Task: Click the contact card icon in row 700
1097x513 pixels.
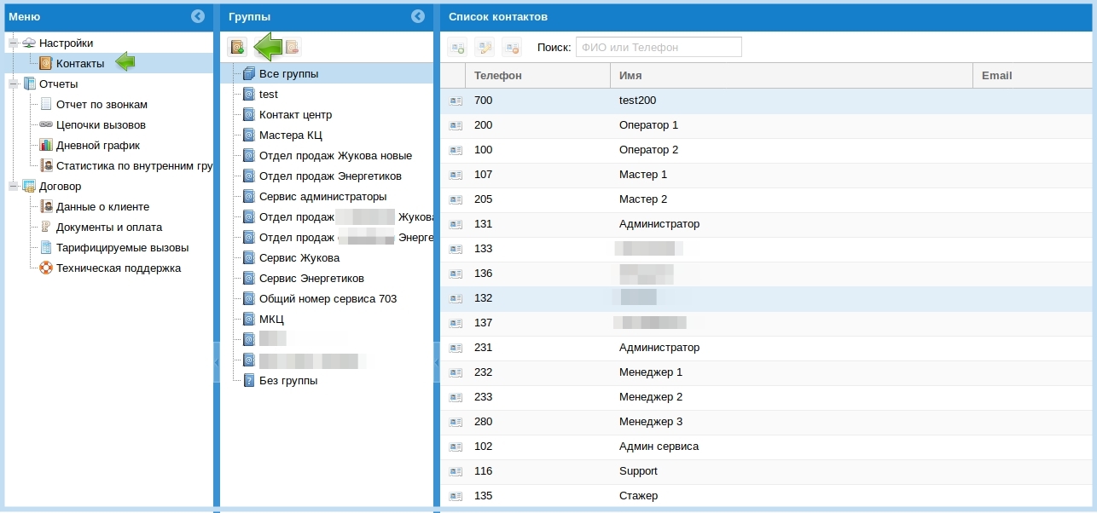Action: click(456, 101)
